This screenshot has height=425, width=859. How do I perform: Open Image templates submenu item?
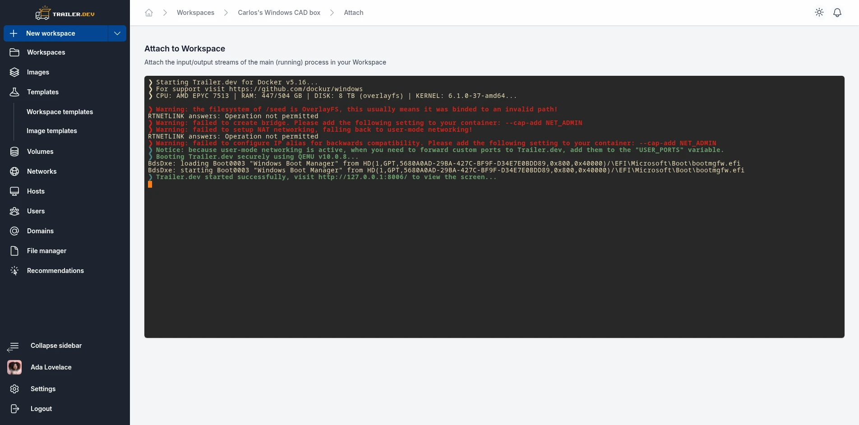point(51,131)
